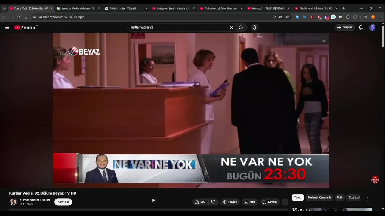Click the Oluştur create button
Screen dimensions: 385x216
pyautogui.click(x=345, y=27)
